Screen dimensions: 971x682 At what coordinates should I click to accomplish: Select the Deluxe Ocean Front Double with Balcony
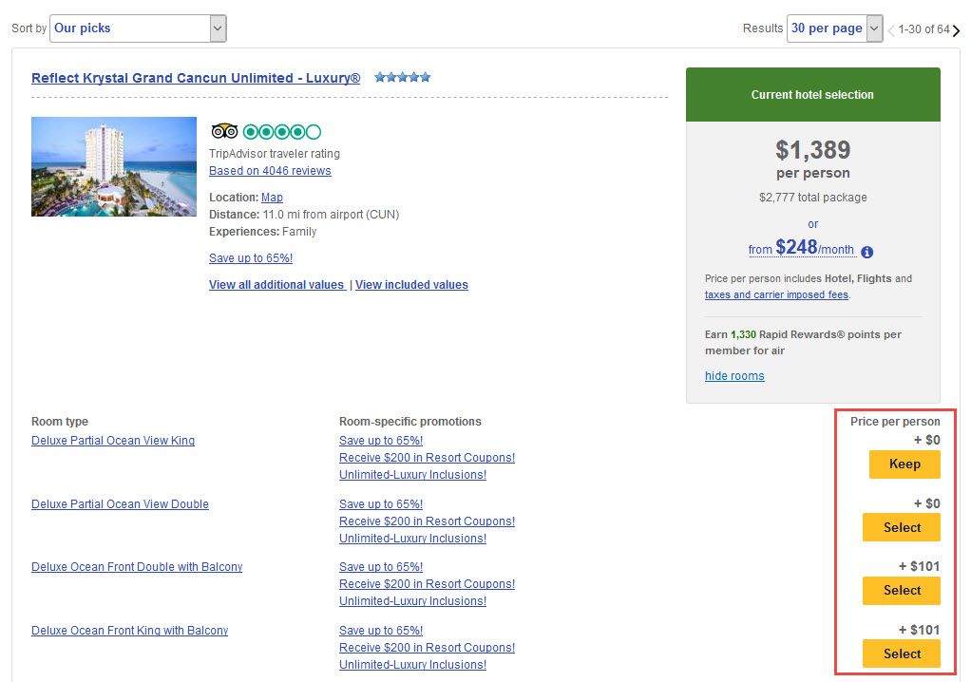[x=902, y=591]
